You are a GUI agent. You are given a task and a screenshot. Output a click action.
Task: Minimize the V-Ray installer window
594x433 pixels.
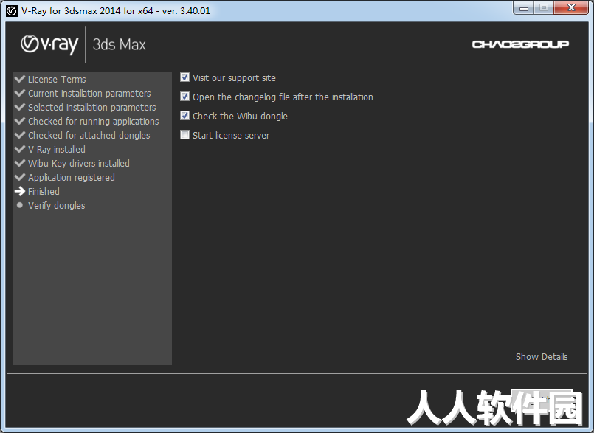pos(524,8)
